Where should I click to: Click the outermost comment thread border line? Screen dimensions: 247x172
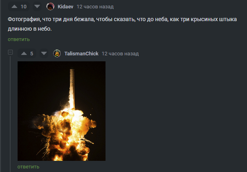[0, 86]
